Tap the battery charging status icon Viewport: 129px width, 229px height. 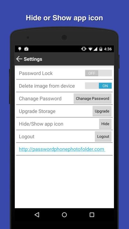click(x=101, y=49)
